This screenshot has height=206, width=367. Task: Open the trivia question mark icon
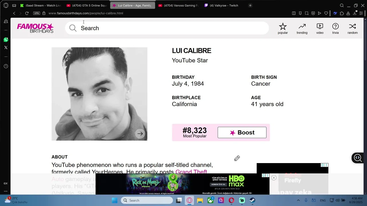tap(335, 29)
